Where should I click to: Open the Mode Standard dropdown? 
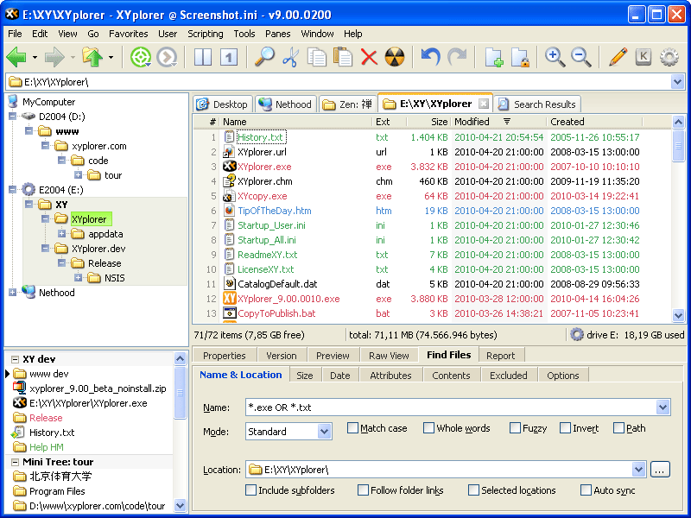click(325, 432)
